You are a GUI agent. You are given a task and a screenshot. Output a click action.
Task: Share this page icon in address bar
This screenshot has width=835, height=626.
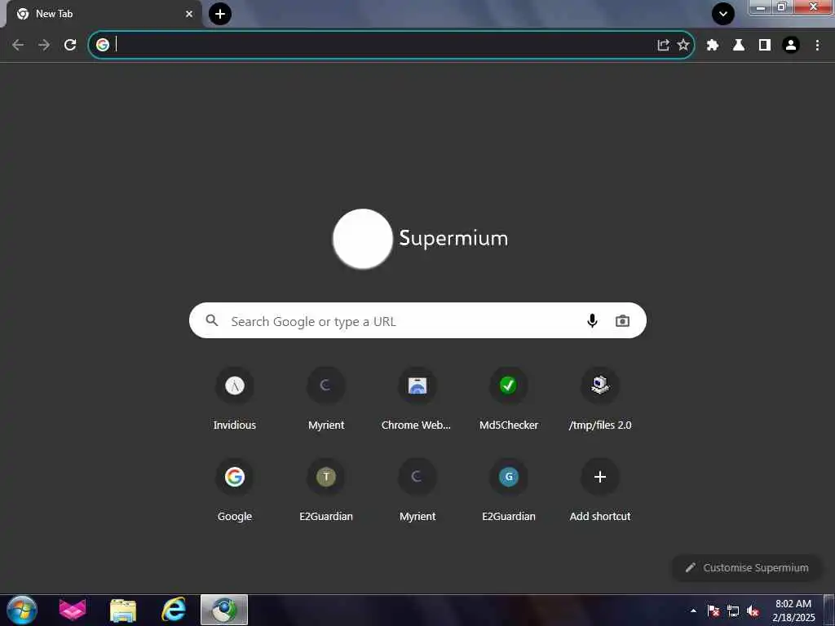coord(663,46)
